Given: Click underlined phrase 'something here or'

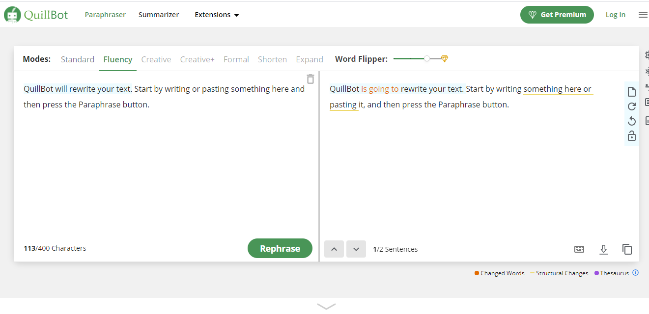Looking at the screenshot, I should [558, 89].
